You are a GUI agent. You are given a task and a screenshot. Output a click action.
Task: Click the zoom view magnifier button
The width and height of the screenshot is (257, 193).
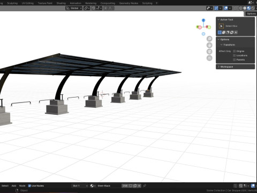coord(209,39)
